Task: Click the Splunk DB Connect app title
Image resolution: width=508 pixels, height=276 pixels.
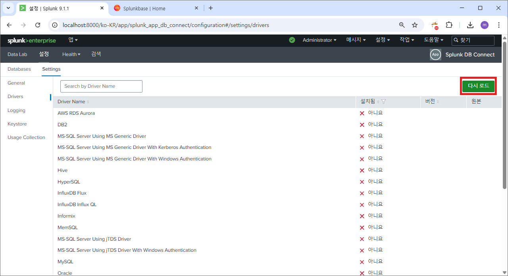Action: [470, 55]
